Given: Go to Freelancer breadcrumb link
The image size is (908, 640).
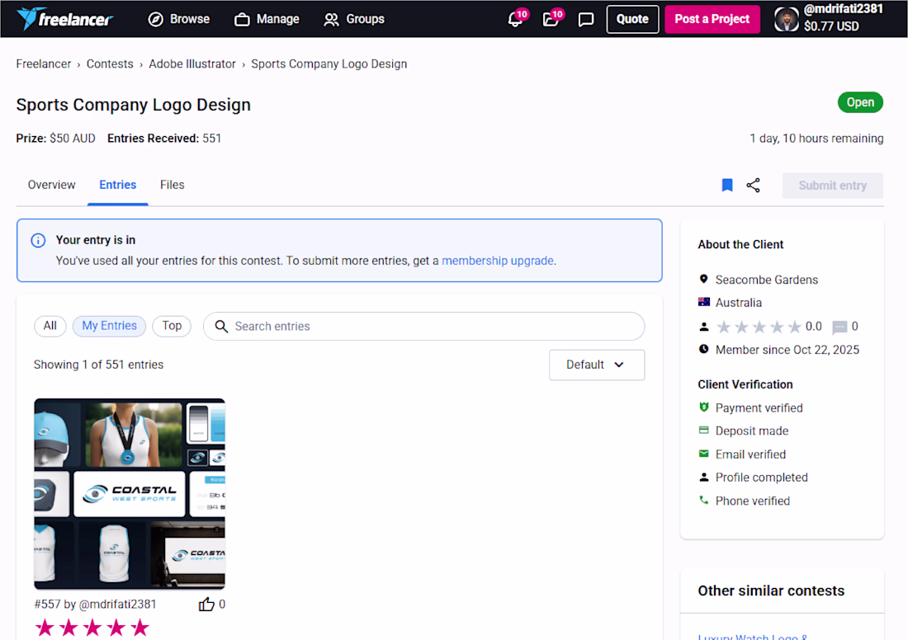Looking at the screenshot, I should [x=44, y=64].
